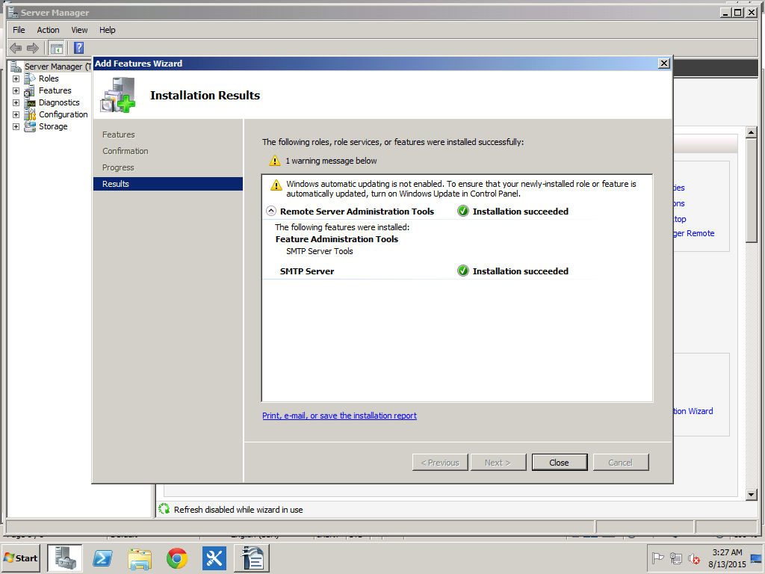Image resolution: width=765 pixels, height=574 pixels.
Task: Expand the Features tree node
Action: tap(16, 90)
